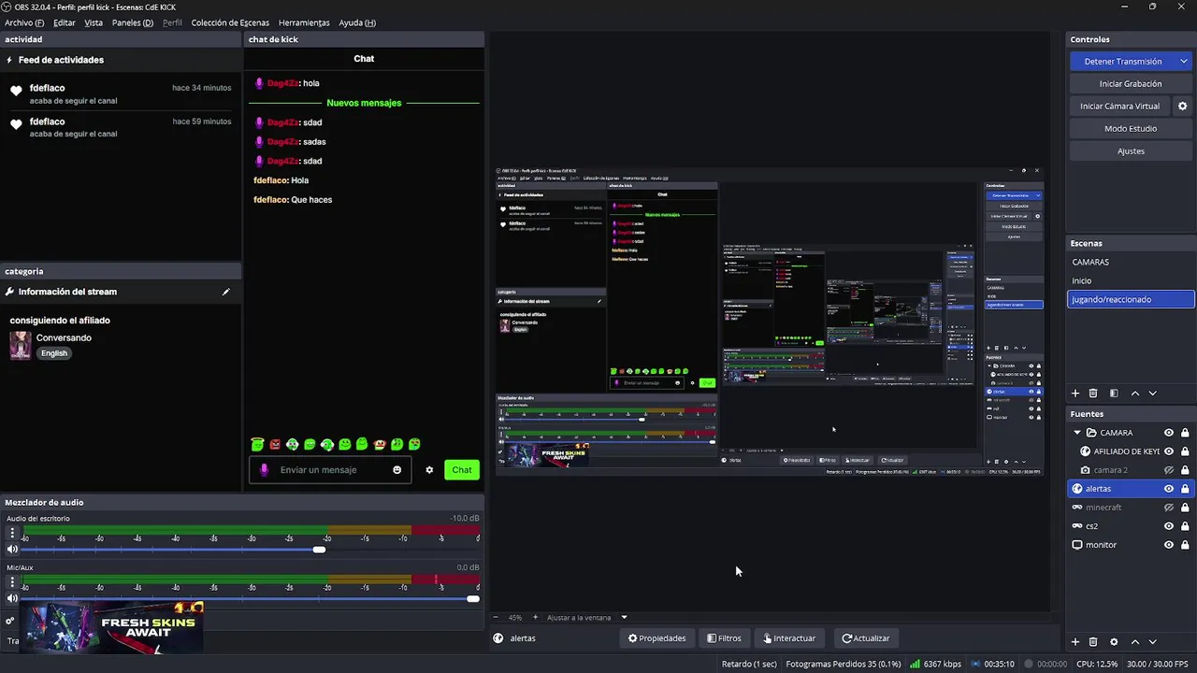The width and height of the screenshot is (1197, 673).
Task: Click the pencil icon to edit stream information
Action: coord(225,292)
